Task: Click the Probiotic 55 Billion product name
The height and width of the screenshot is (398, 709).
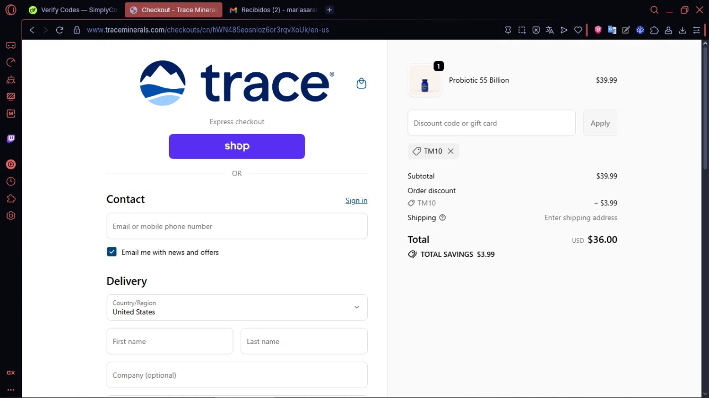Action: coord(479,80)
